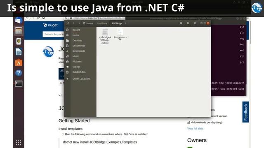Open Pictures in sidebar
The width and height of the screenshot is (264, 148).
(x=77, y=62)
